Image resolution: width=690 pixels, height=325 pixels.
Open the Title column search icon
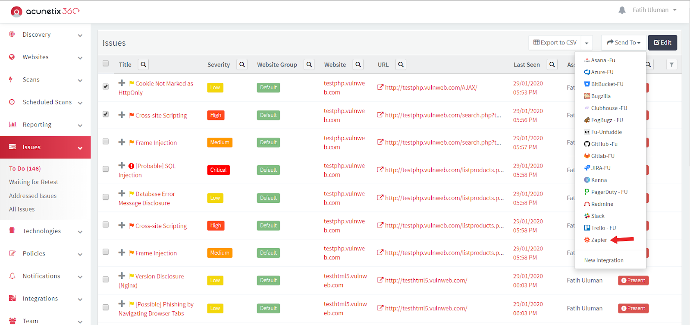coord(144,64)
